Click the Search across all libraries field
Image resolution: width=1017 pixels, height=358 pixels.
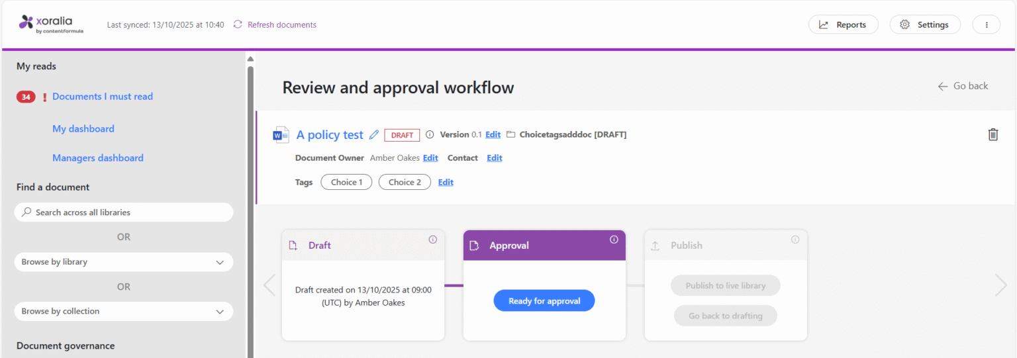pyautogui.click(x=124, y=212)
